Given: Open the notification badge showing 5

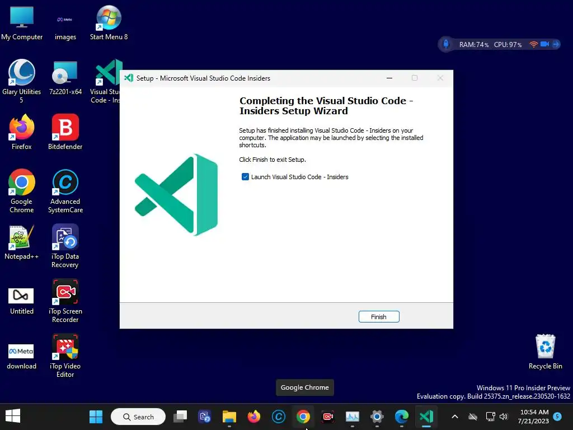Looking at the screenshot, I should click(x=557, y=416).
